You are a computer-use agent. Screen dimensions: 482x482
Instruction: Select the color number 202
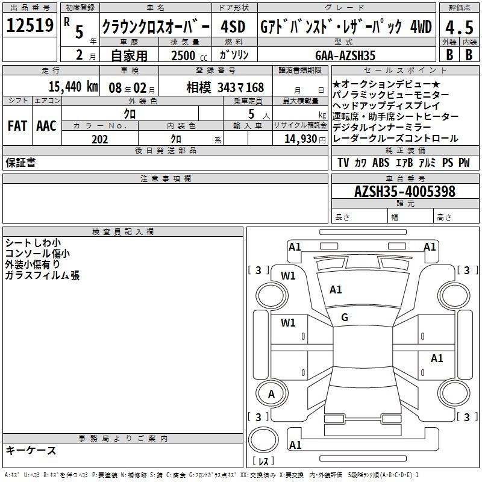point(99,139)
